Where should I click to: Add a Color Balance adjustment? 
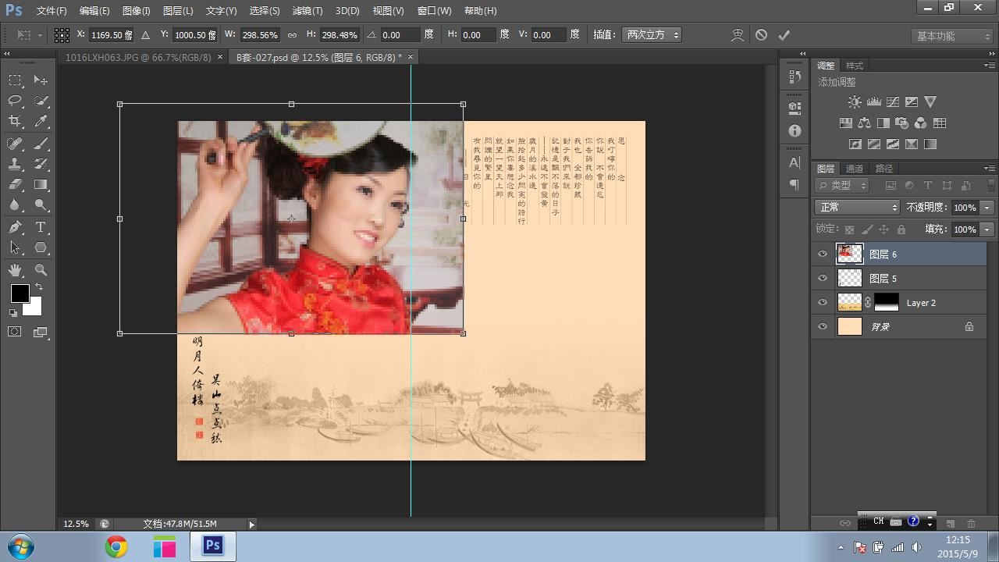click(864, 123)
